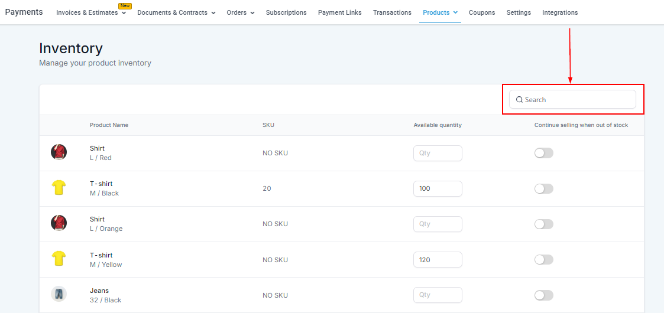The height and width of the screenshot is (313, 664).
Task: Toggle continue selling for Shirt L / Red
Action: [544, 153]
